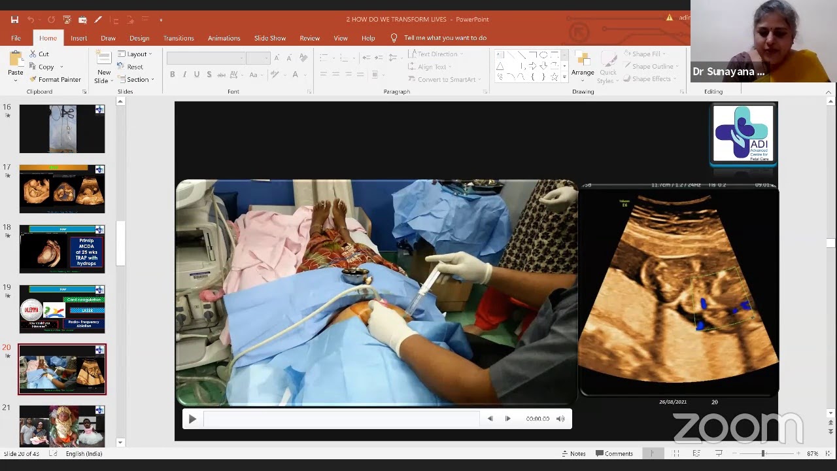Open the Text Direction dropdown
The image size is (837, 471).
pyautogui.click(x=435, y=54)
